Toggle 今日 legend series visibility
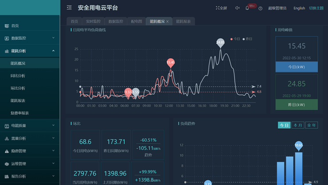Screen dimensions: 328x185 coord(235,39)
